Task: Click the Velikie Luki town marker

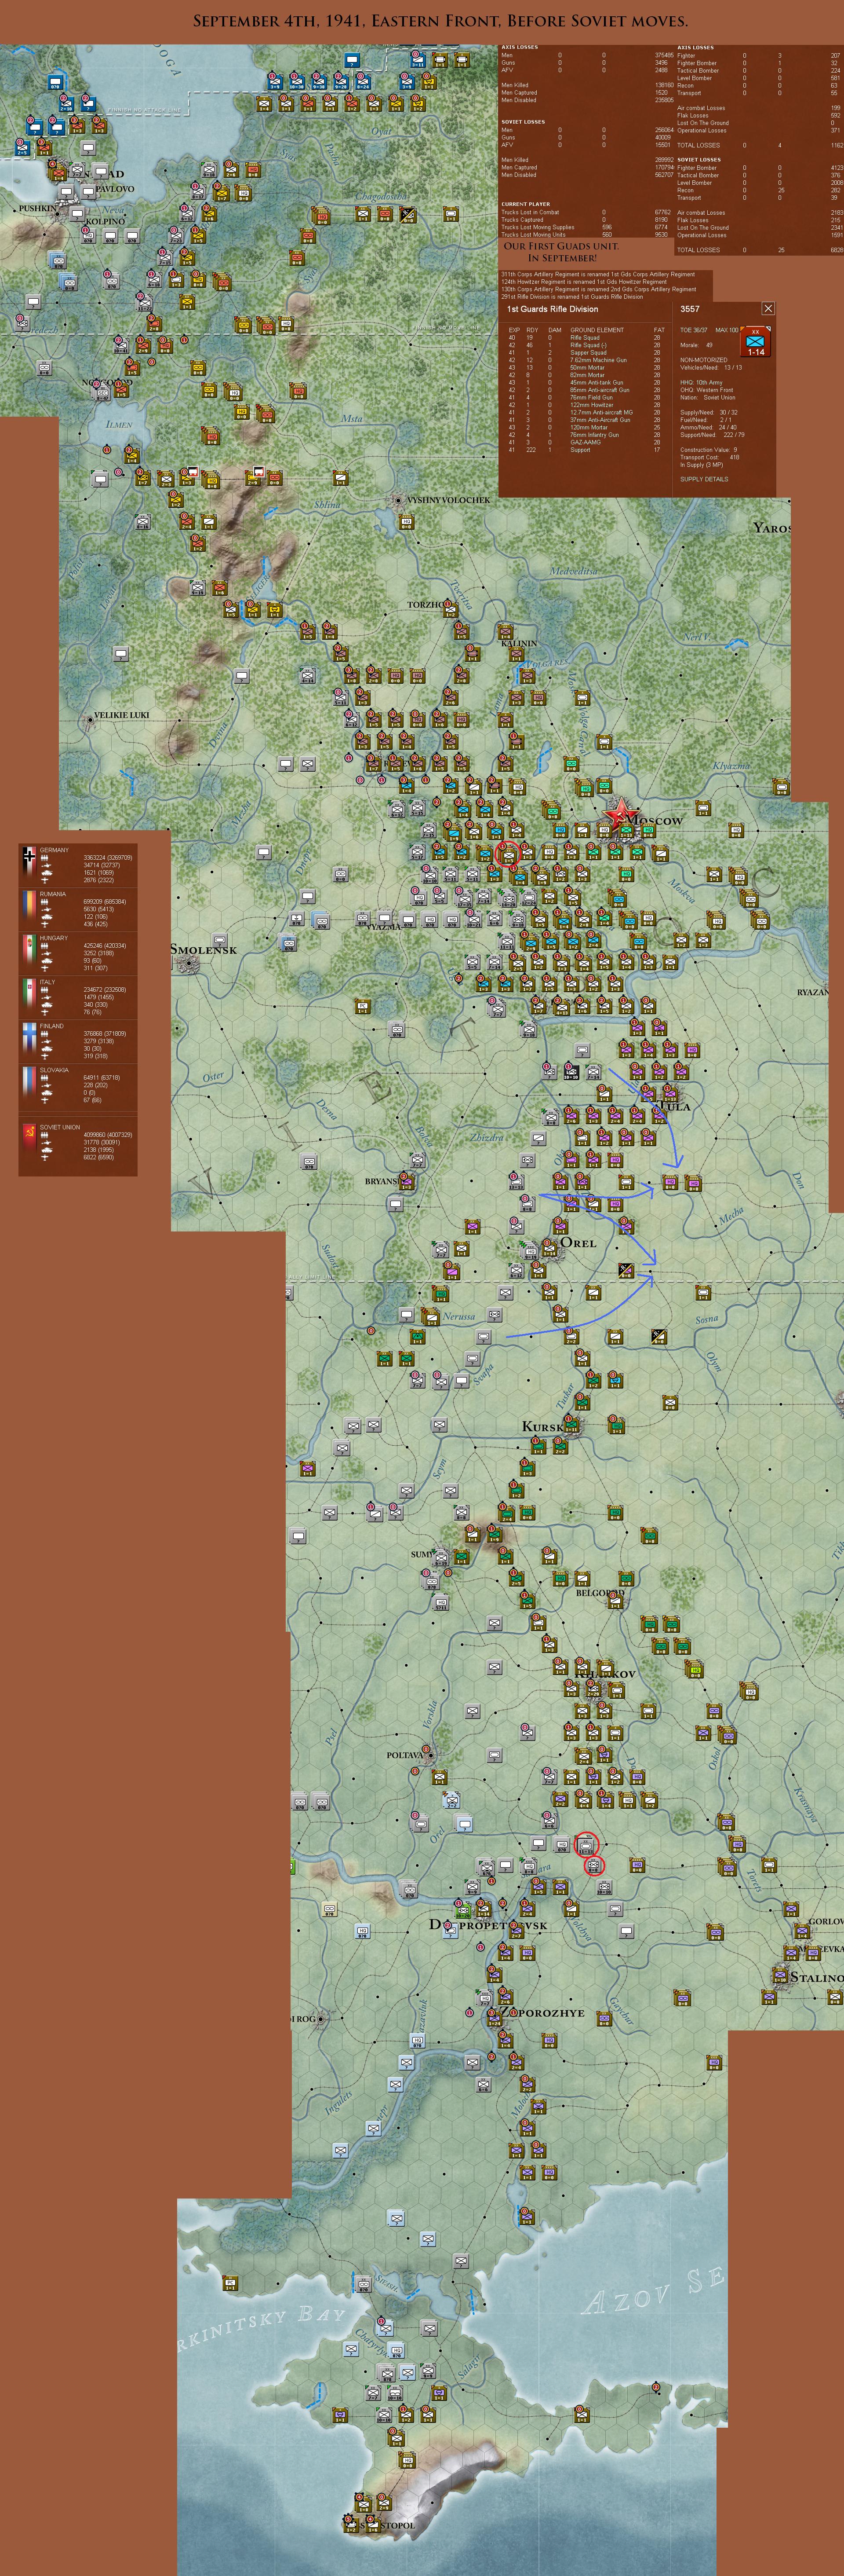Action: (89, 719)
